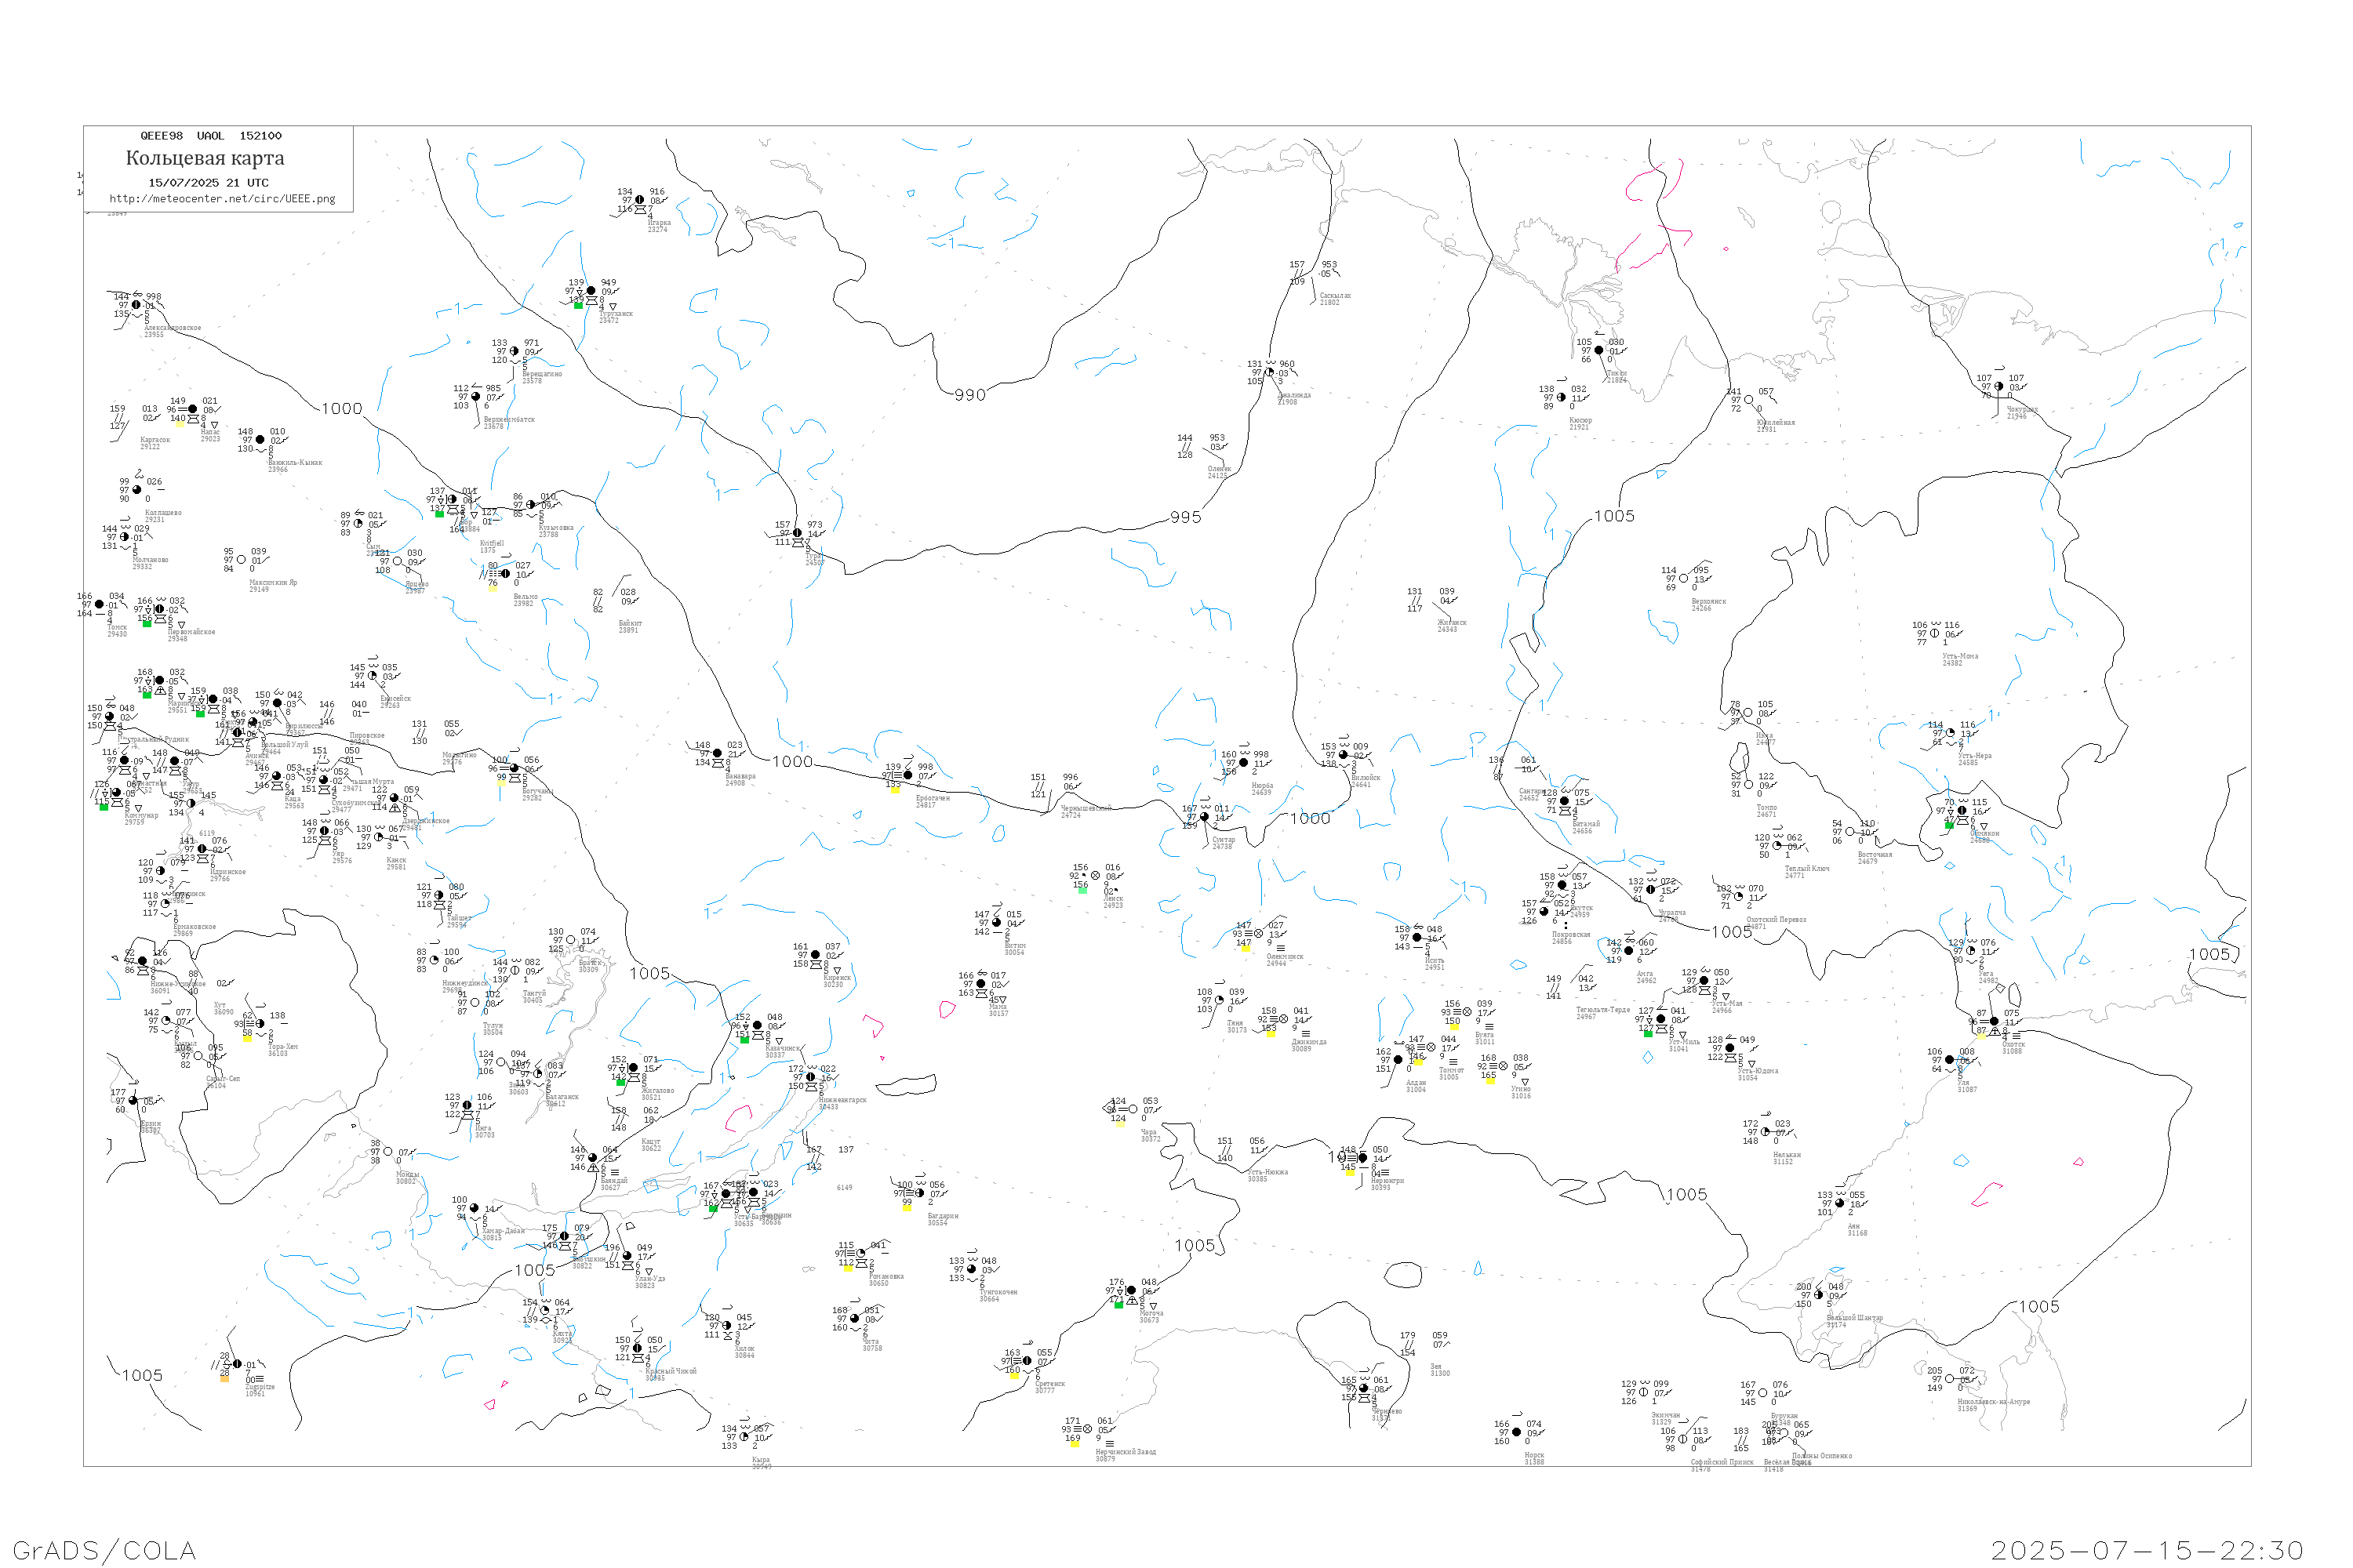Viewport: 2353px width, 1568px height.
Task: Select the Верхоянск station clear-sky circle
Action: click(1684, 578)
